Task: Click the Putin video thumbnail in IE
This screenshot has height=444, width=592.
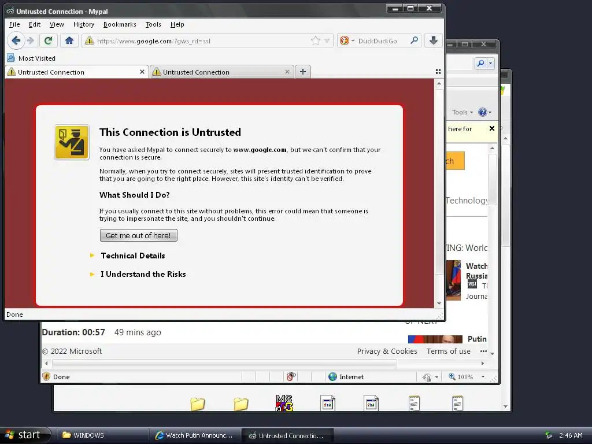Action: click(x=435, y=339)
